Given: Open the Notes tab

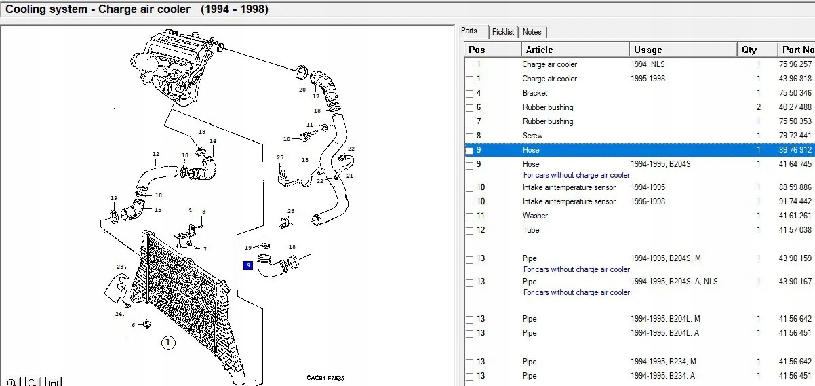Looking at the screenshot, I should tap(532, 32).
